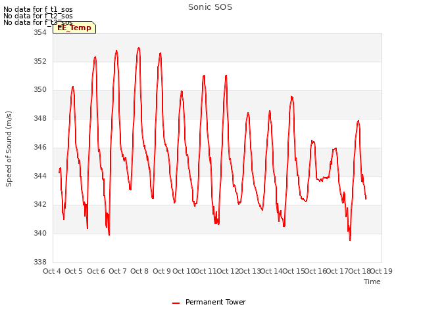Click the 354 y-axis tick label
The width and height of the screenshot is (421, 315).
pos(40,32)
